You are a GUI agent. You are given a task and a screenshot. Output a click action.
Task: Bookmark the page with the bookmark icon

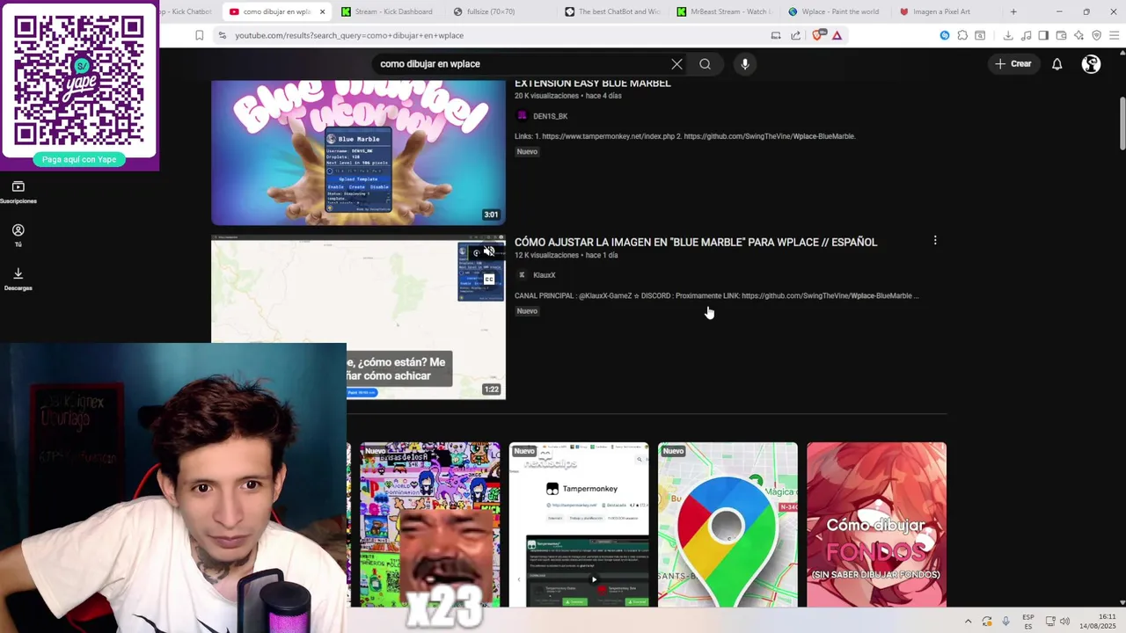pyautogui.click(x=199, y=35)
